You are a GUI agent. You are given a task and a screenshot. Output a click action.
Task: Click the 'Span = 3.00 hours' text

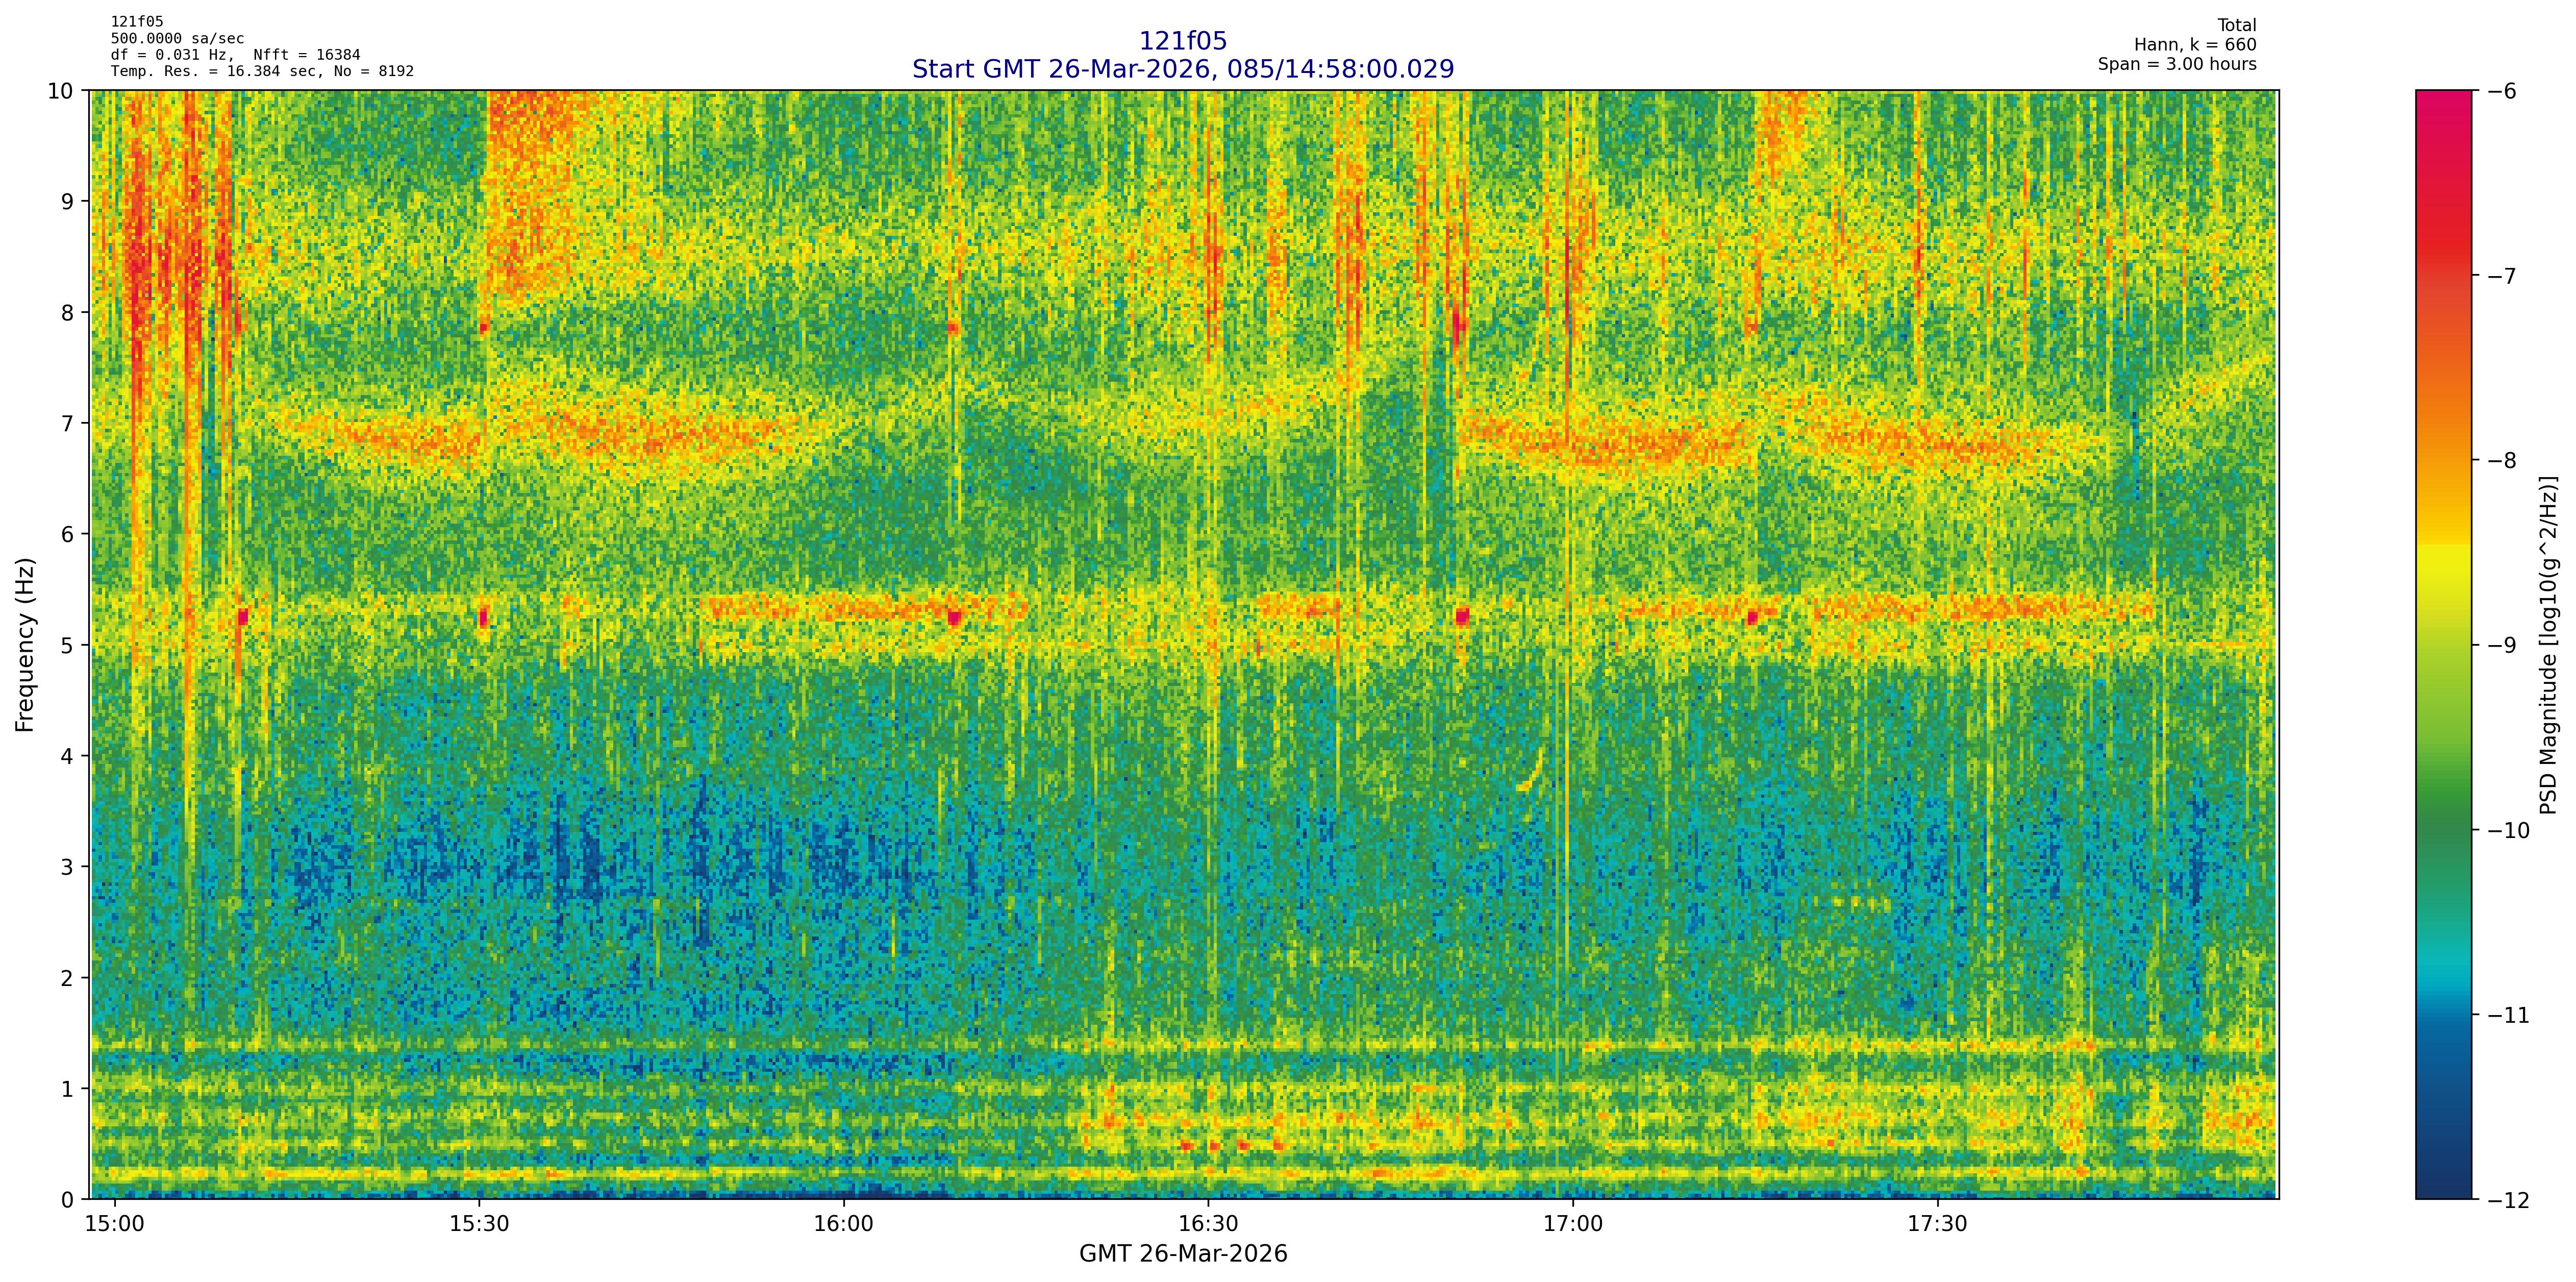[2177, 64]
